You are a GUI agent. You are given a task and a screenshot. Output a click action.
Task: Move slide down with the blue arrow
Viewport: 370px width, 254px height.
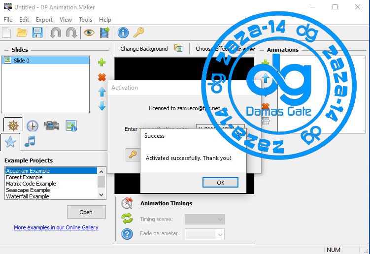click(x=102, y=106)
